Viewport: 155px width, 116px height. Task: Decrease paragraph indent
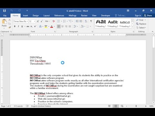pos(77,21)
